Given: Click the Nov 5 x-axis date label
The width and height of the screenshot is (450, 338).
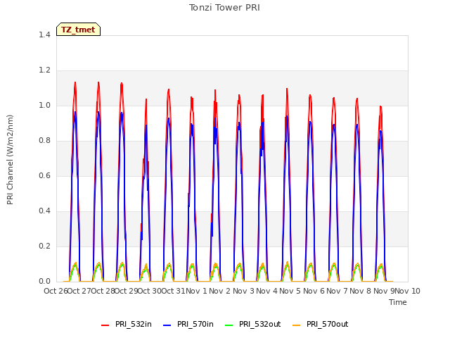Looking at the screenshot, I should pyautogui.click(x=290, y=291).
